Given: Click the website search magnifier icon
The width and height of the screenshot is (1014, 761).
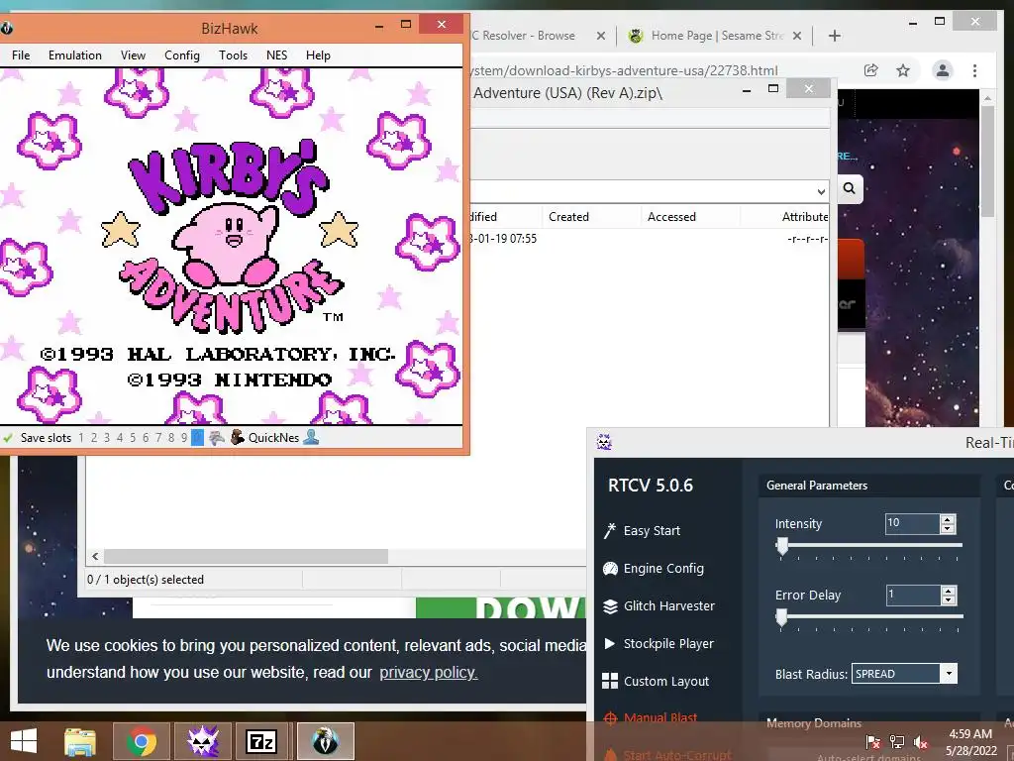Looking at the screenshot, I should click(849, 188).
